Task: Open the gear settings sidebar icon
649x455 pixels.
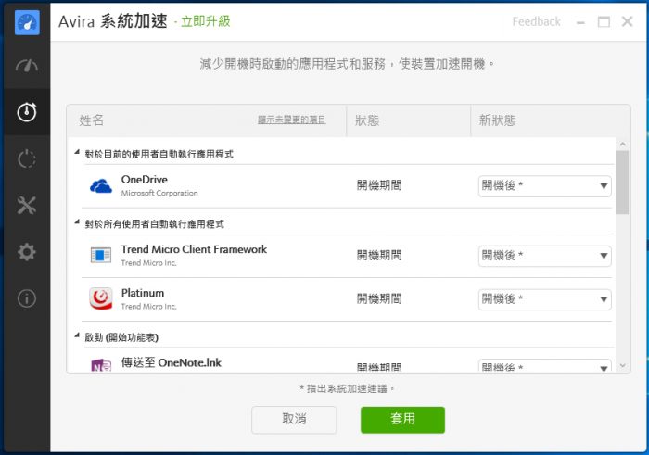Action: coord(27,252)
